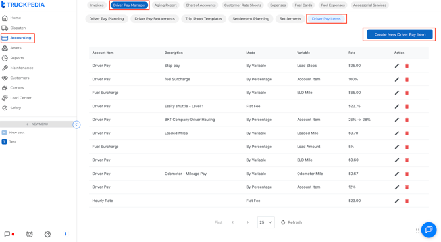Click the Odometer Mile variable cell
The image size is (441, 242).
tap(309, 174)
